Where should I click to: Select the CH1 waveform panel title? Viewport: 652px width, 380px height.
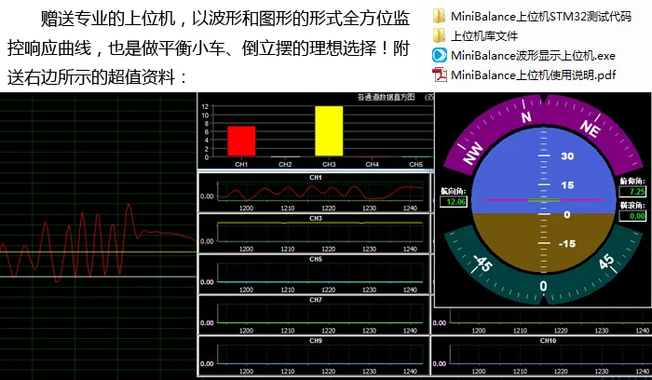pos(316,178)
